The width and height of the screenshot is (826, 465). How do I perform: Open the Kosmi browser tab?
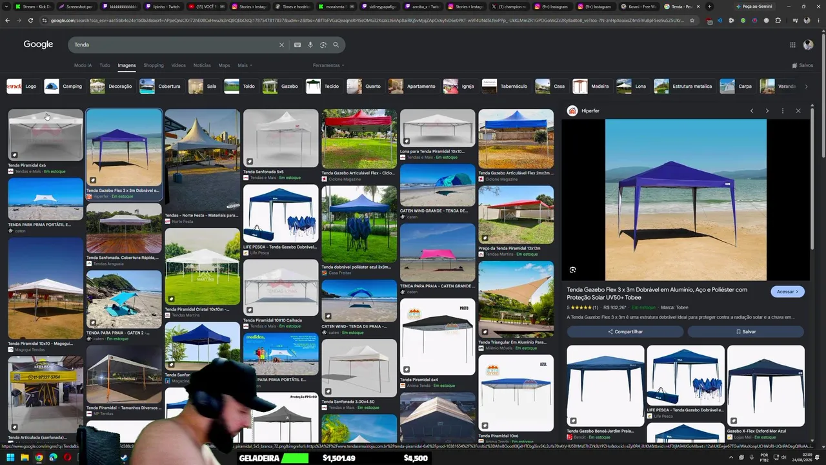pos(638,6)
